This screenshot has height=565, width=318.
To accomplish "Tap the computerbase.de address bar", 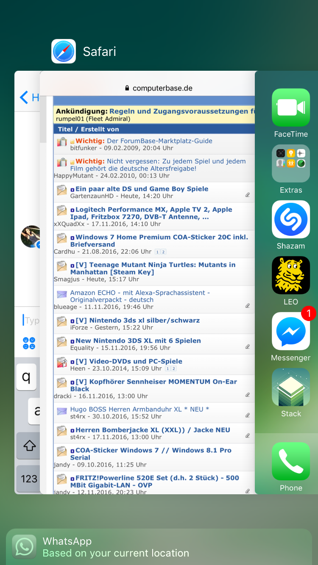I will (159, 88).
